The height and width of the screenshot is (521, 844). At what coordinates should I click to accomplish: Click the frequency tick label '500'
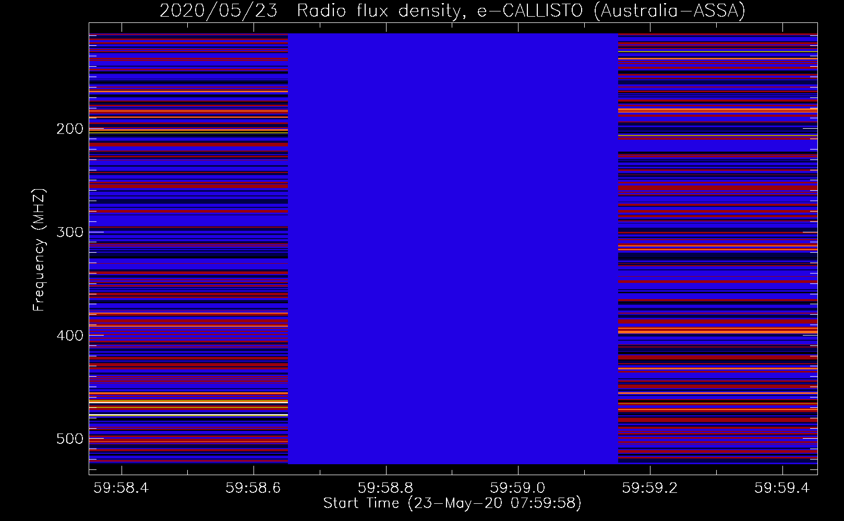pyautogui.click(x=70, y=439)
